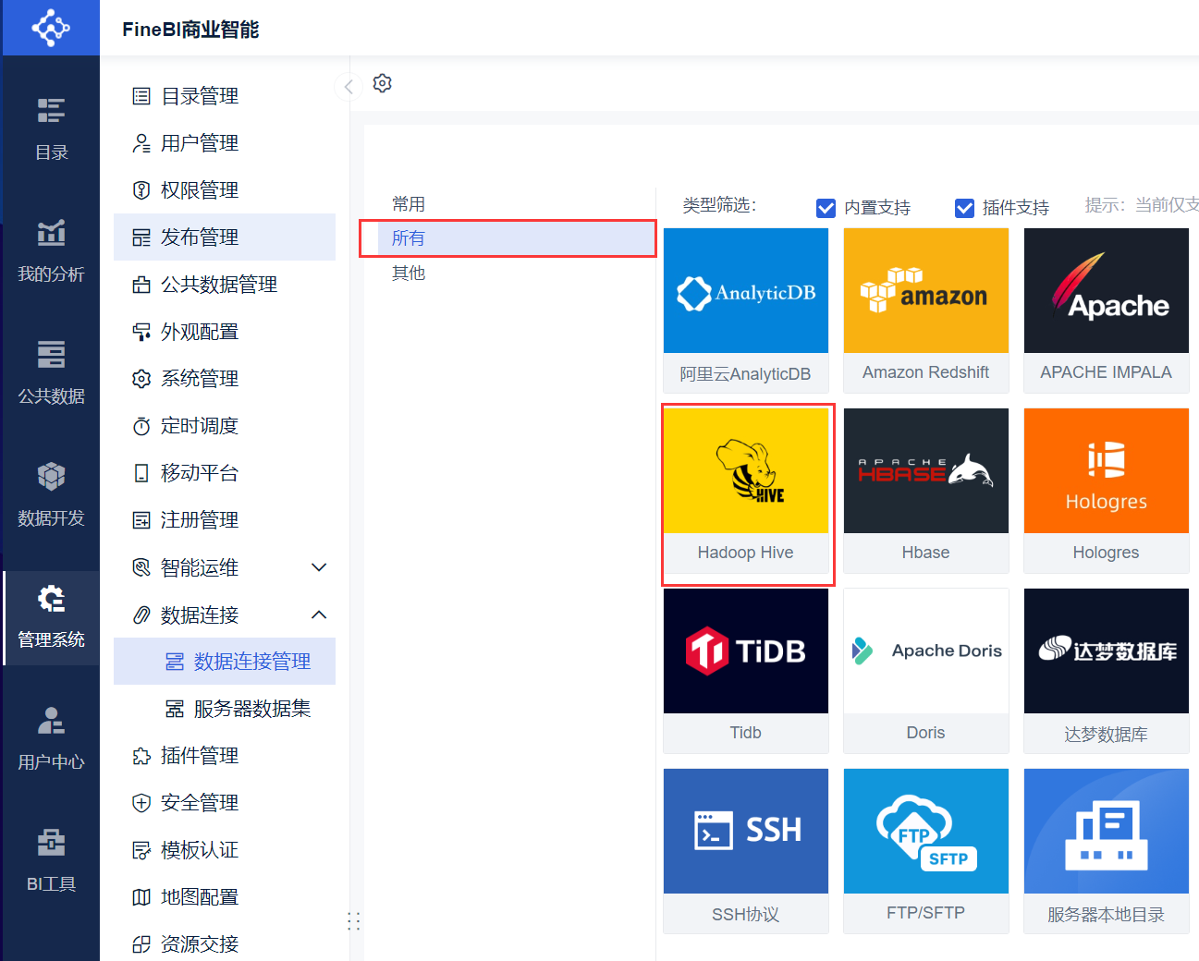Viewport: 1199px width, 961px height.
Task: Open 公共数据 in left navigation
Action: pos(51,372)
